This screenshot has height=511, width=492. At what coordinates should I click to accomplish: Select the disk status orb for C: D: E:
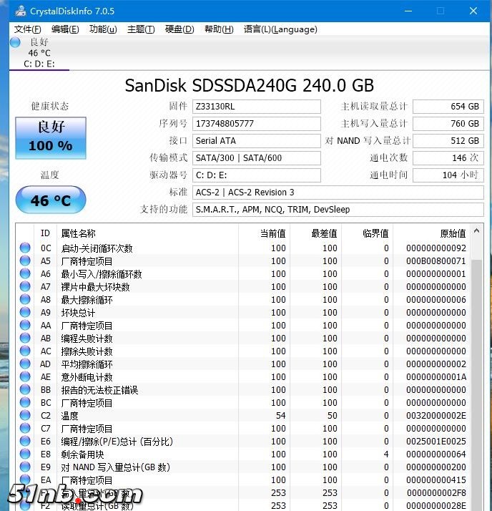click(x=16, y=43)
